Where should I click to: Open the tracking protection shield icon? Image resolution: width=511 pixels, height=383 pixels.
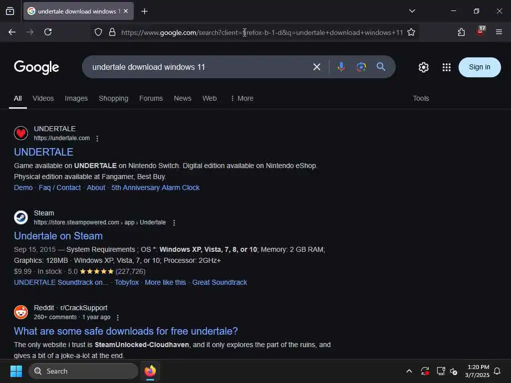(x=98, y=32)
